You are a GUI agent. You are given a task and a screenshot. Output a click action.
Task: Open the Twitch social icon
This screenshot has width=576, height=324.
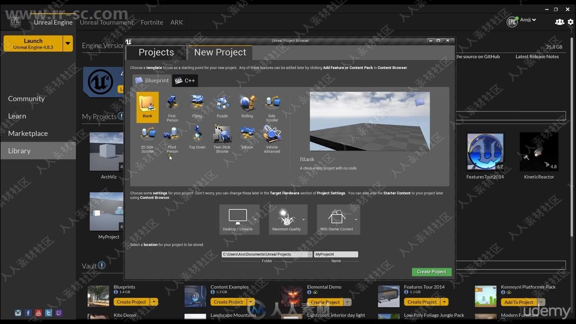(58, 313)
